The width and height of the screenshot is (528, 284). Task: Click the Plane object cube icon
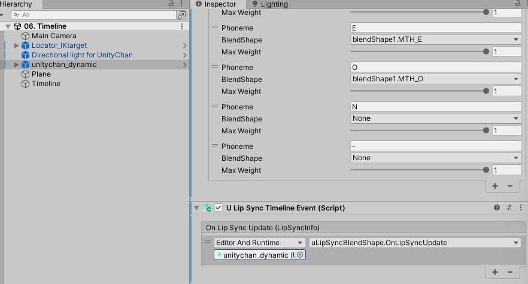tap(25, 74)
